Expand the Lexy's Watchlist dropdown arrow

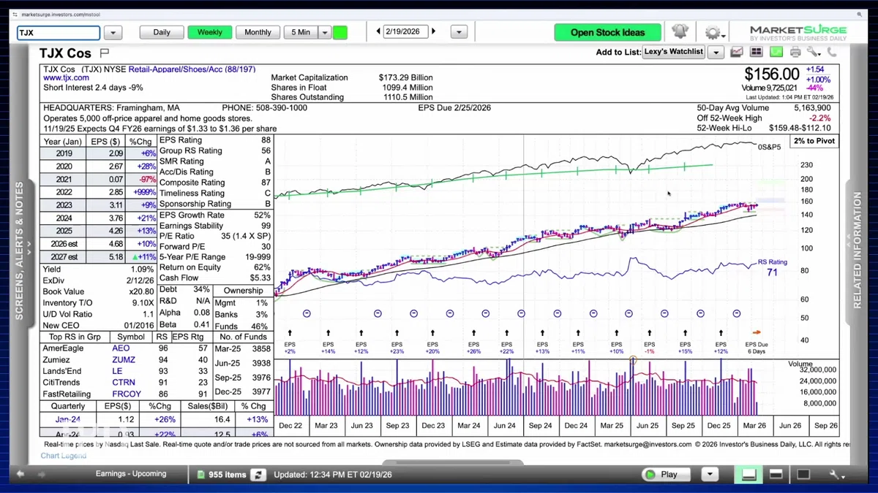pyautogui.click(x=716, y=52)
